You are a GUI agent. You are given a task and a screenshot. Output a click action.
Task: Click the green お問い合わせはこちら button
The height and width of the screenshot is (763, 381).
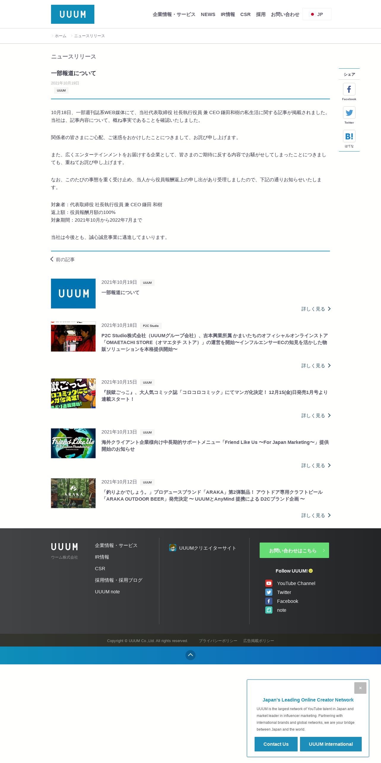coord(294,550)
